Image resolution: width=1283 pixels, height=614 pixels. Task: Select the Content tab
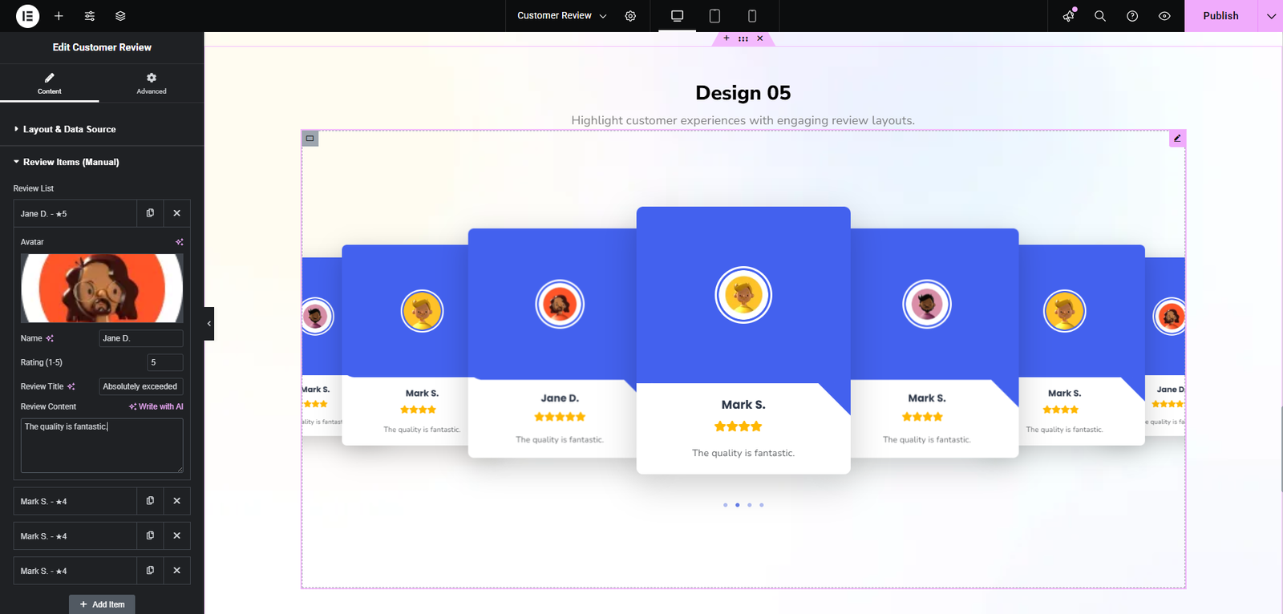pos(50,83)
